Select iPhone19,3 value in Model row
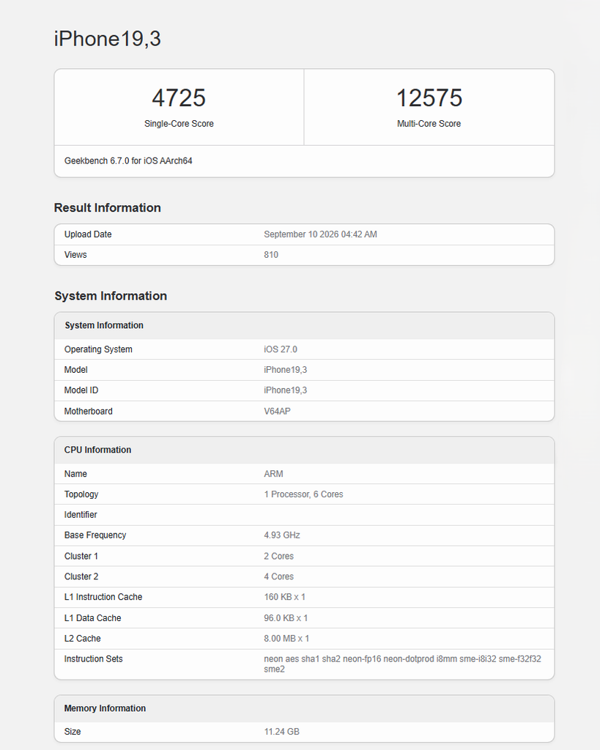This screenshot has height=750, width=600. click(x=285, y=370)
